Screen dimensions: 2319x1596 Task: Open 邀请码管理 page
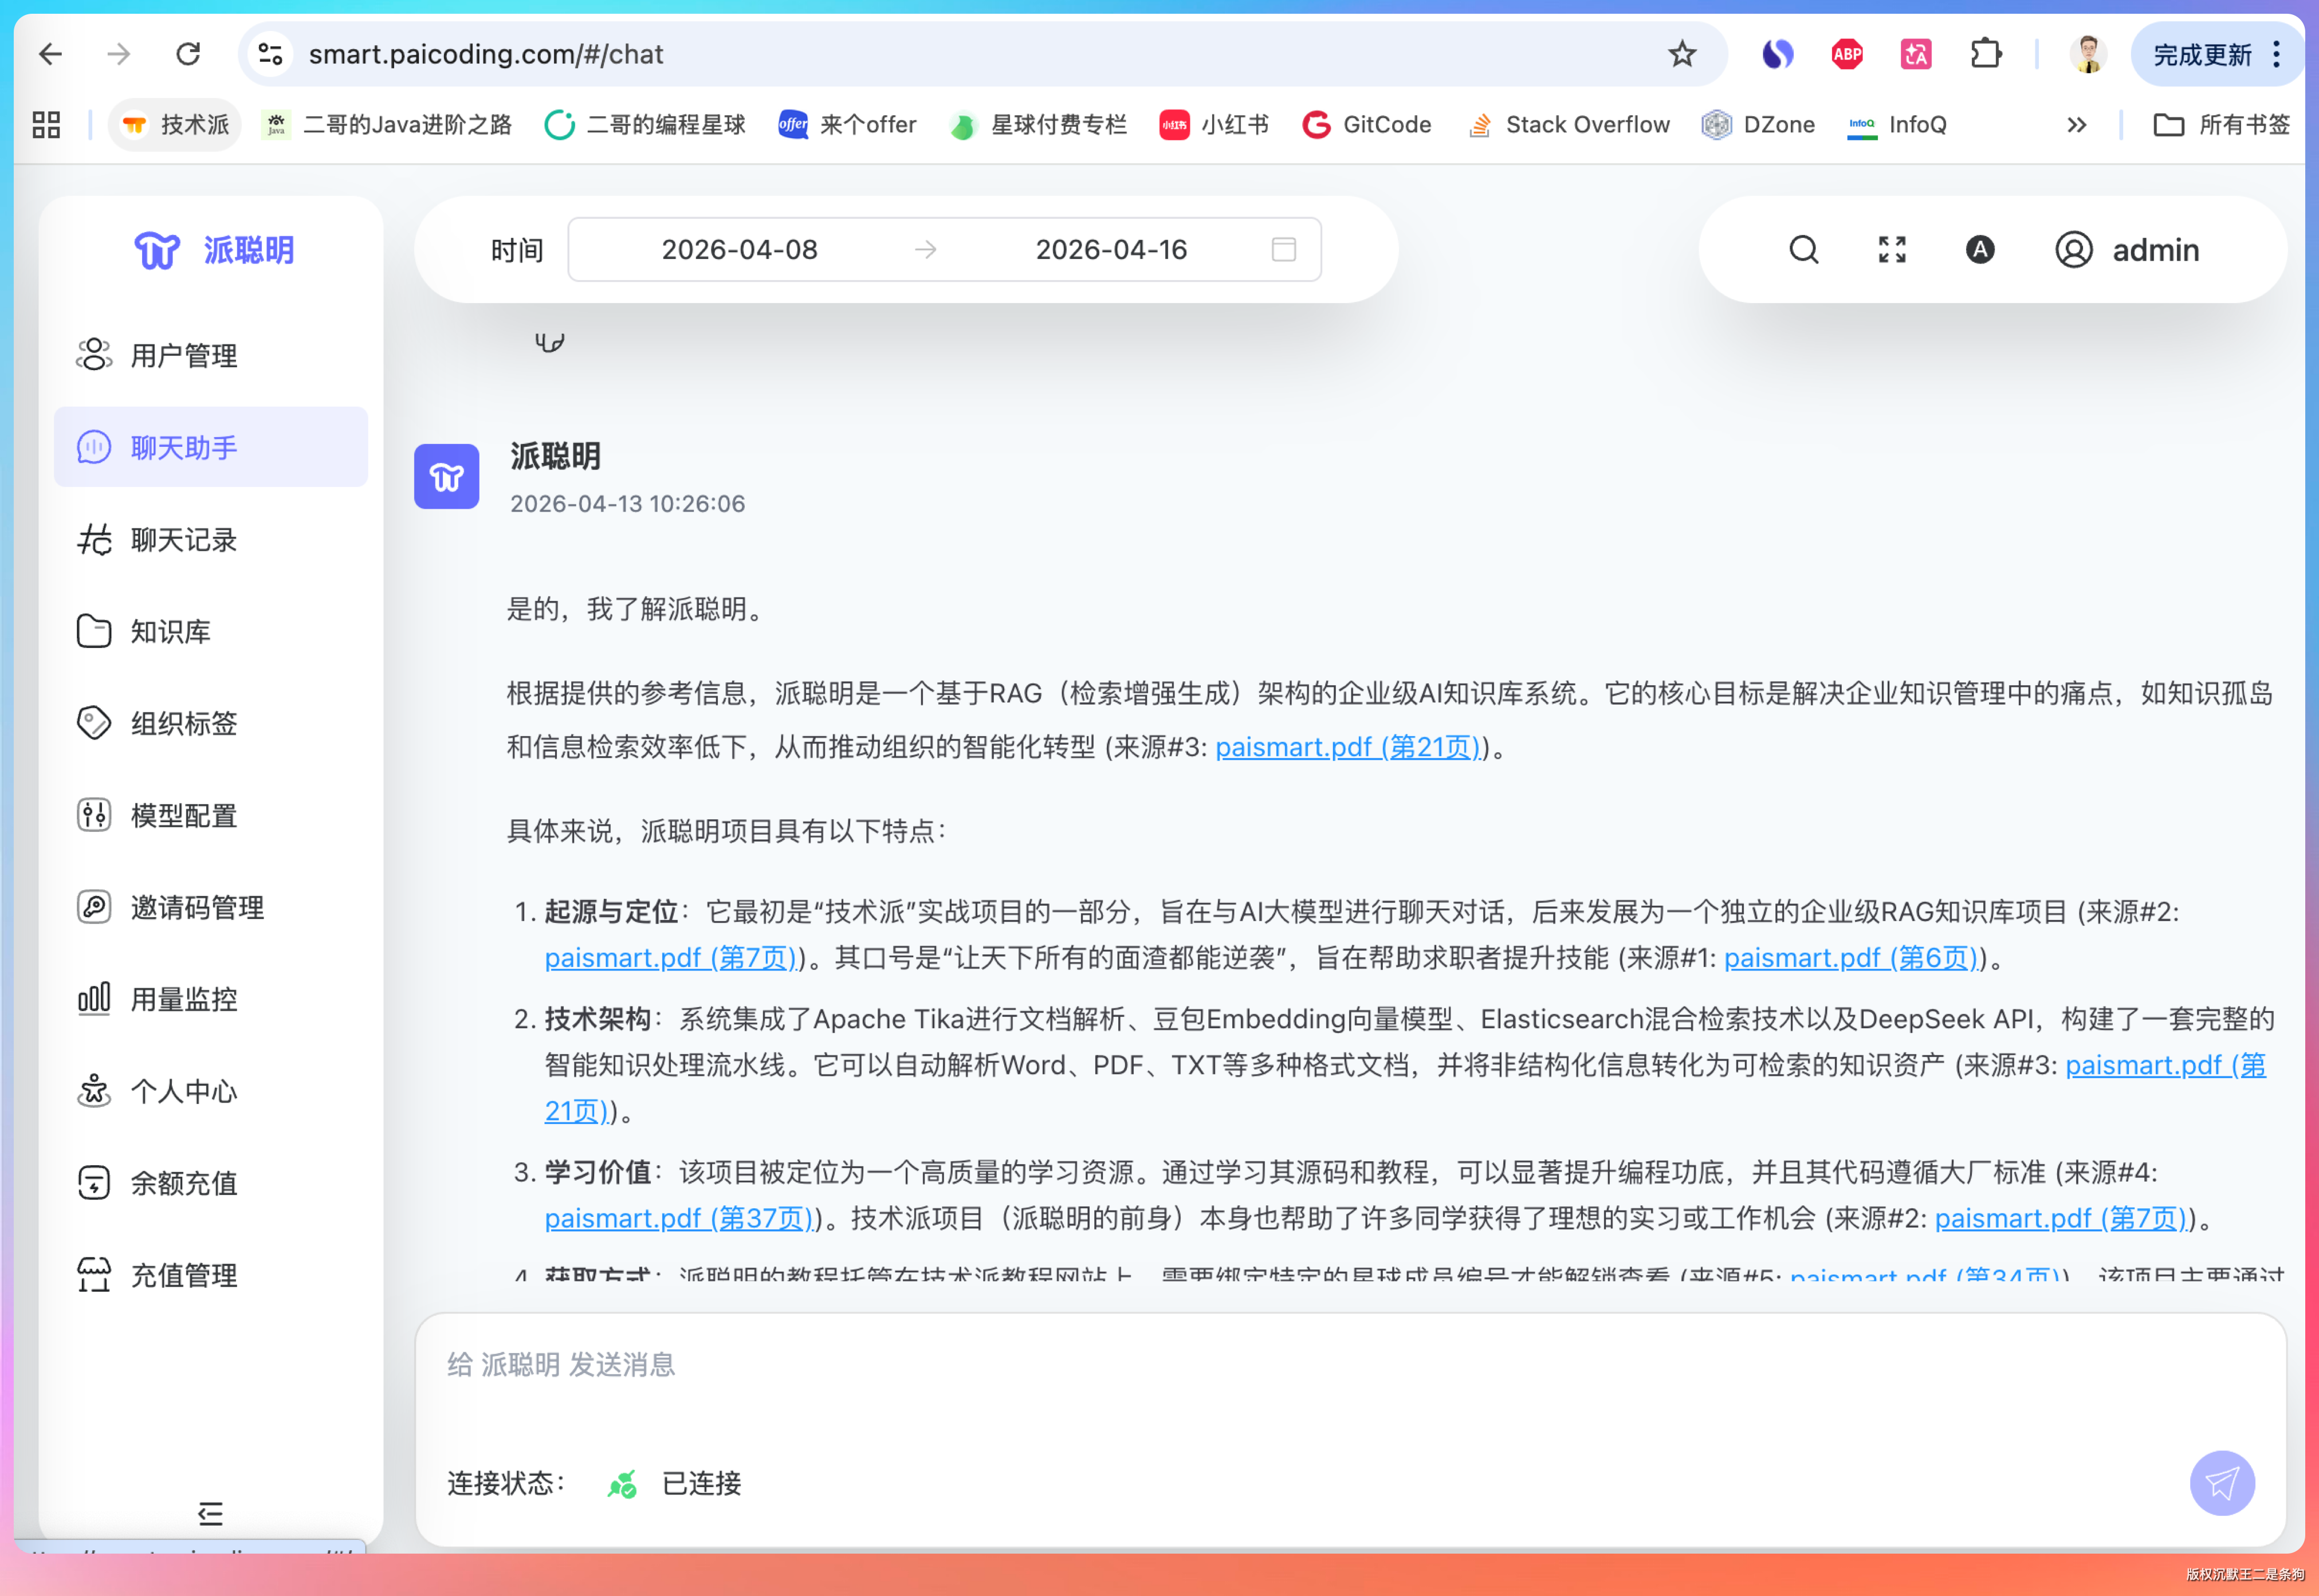197,908
